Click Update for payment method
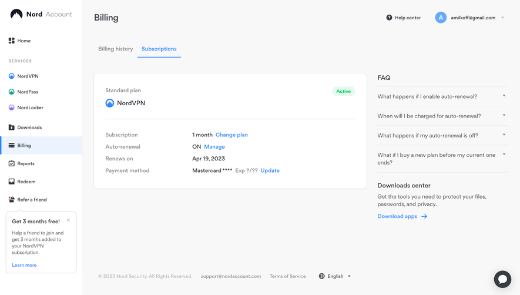 pos(270,170)
